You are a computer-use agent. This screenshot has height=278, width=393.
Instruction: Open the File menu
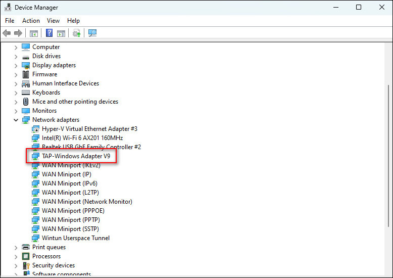[10, 21]
